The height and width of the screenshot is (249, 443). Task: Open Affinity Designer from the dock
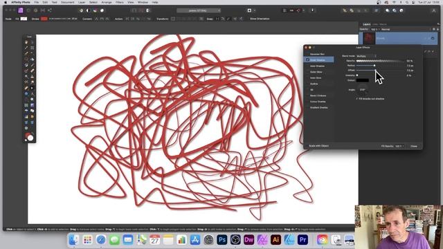pyautogui.click(x=289, y=240)
